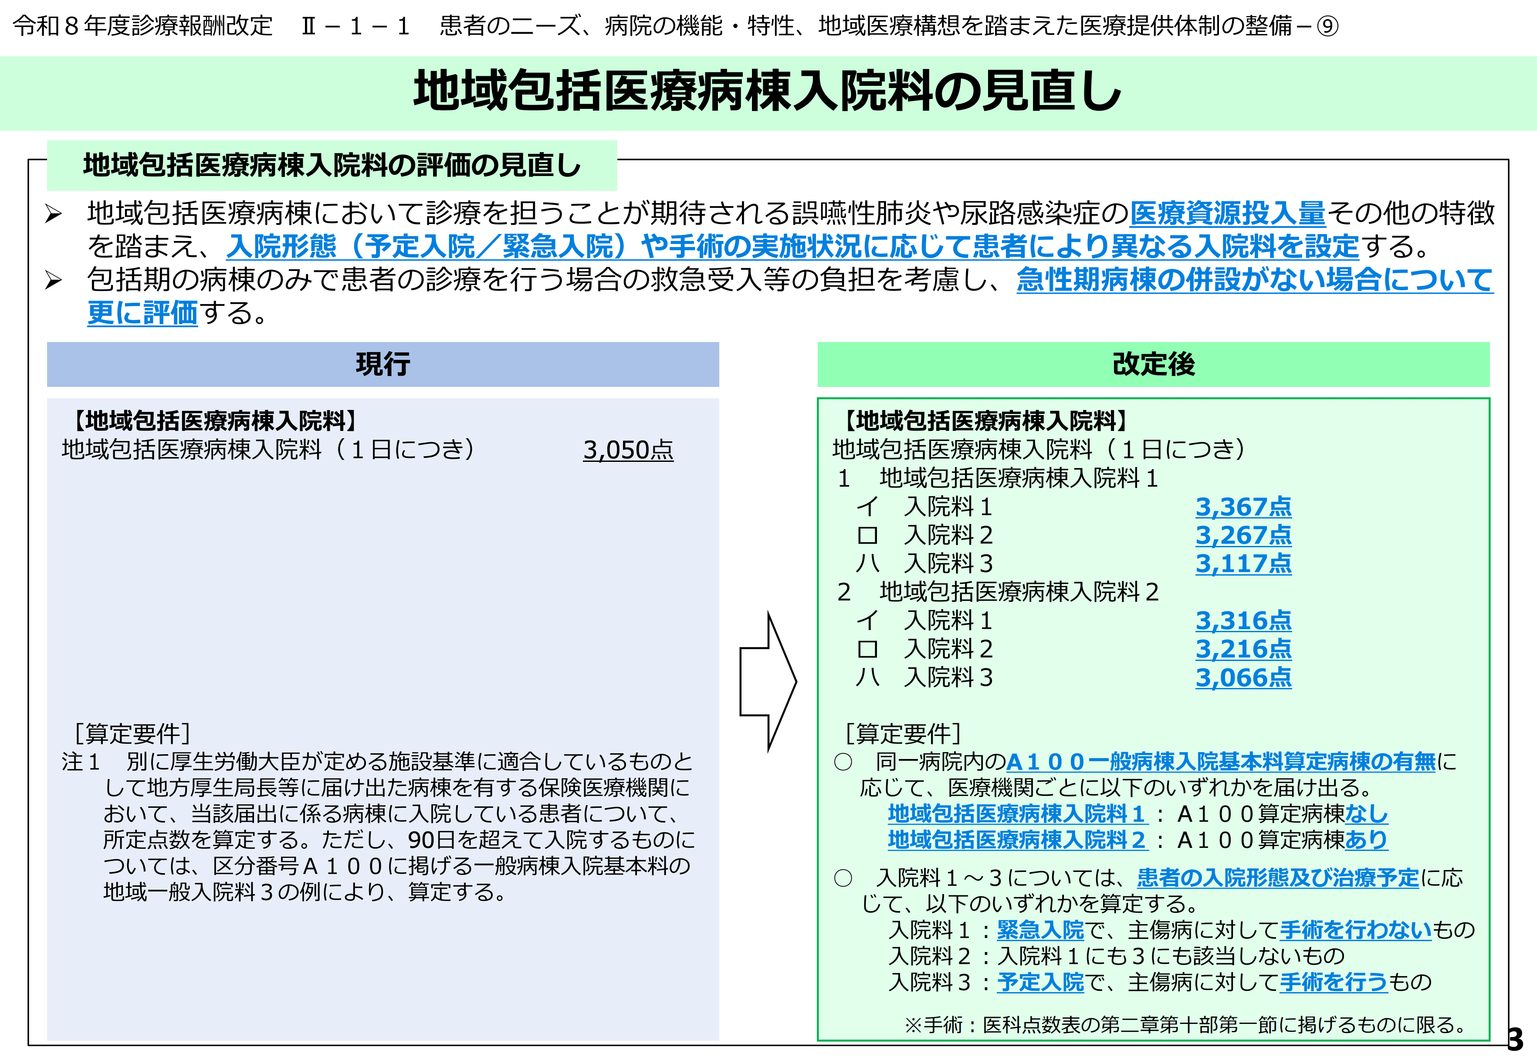The width and height of the screenshot is (1537, 1064).
Task: Click the second arrow bullet marker
Action: (x=53, y=281)
